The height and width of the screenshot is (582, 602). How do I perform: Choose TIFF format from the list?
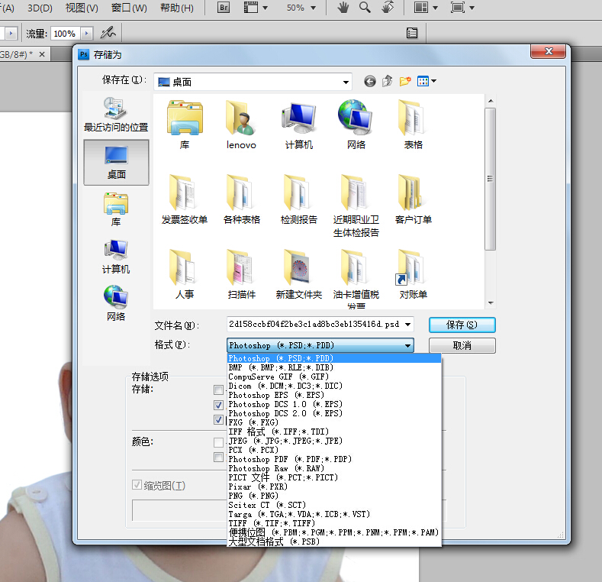tap(334, 523)
